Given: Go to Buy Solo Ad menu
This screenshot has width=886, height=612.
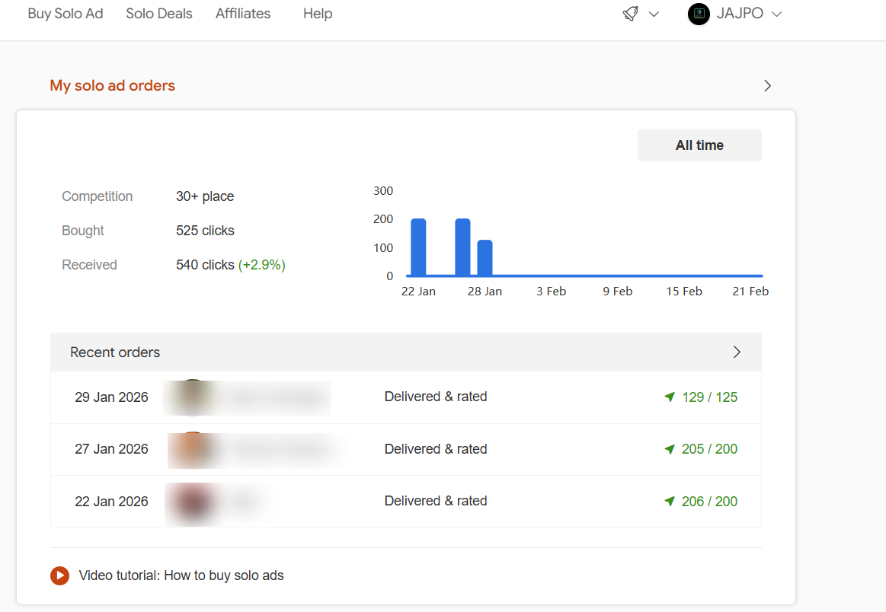Looking at the screenshot, I should (x=66, y=14).
